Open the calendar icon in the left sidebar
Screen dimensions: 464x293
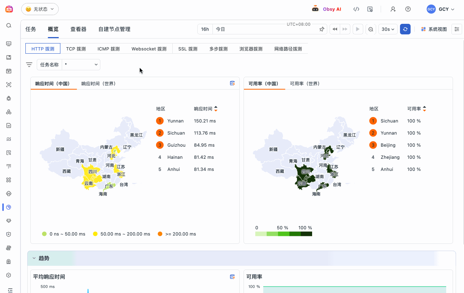(x=9, y=71)
